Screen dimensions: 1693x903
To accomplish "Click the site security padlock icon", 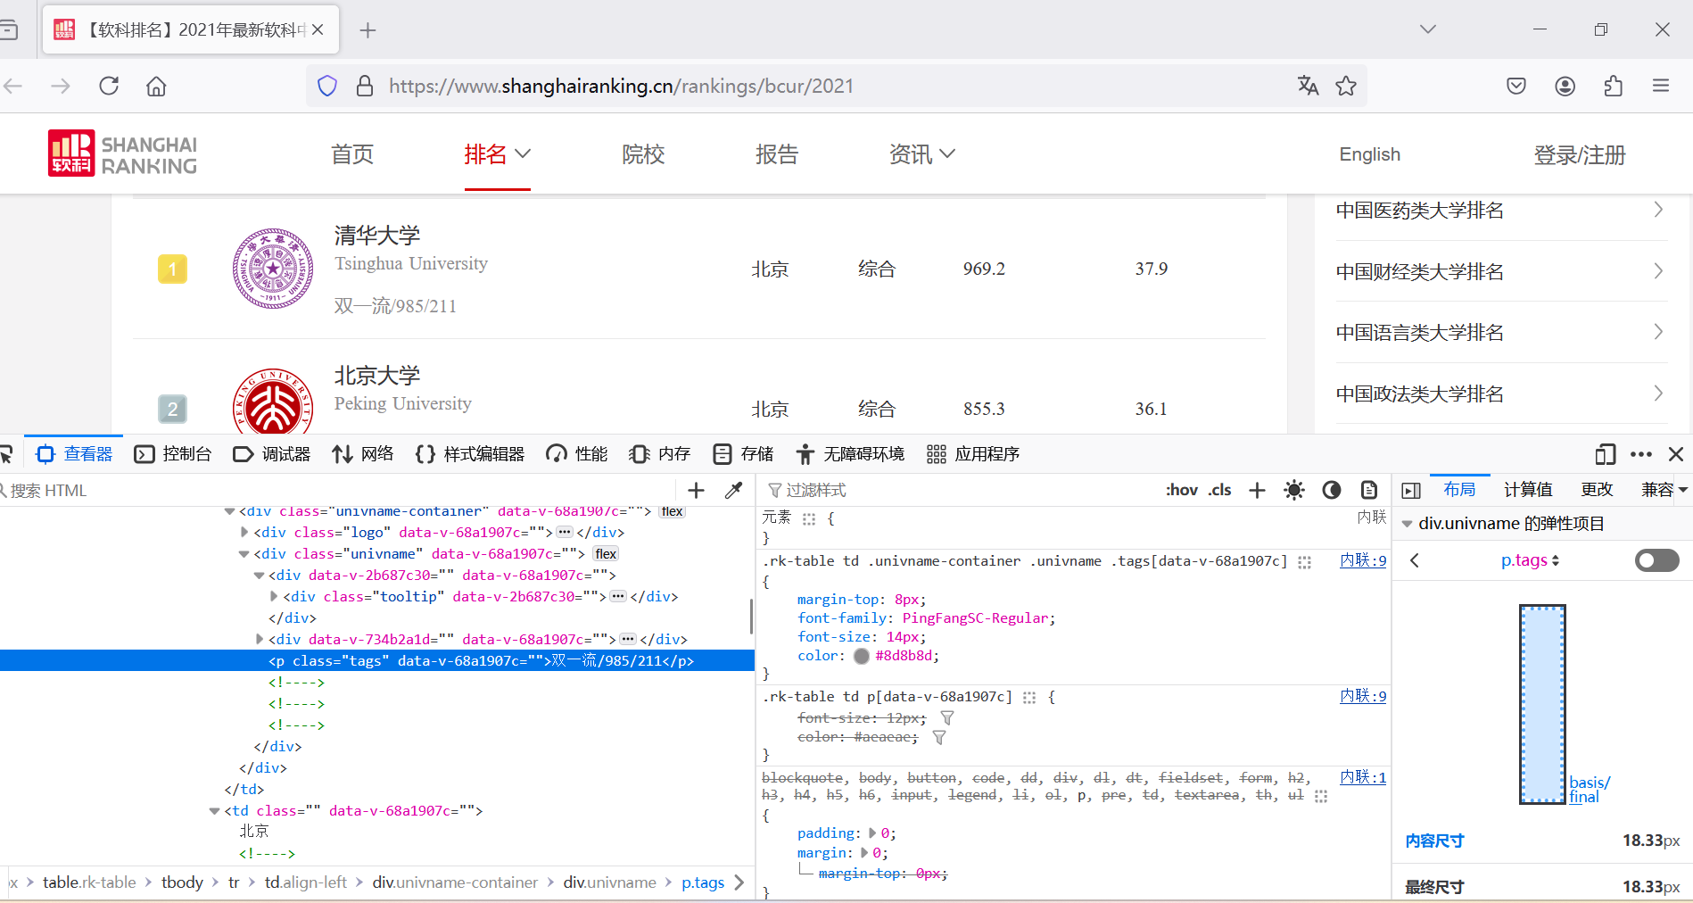I will pos(365,86).
